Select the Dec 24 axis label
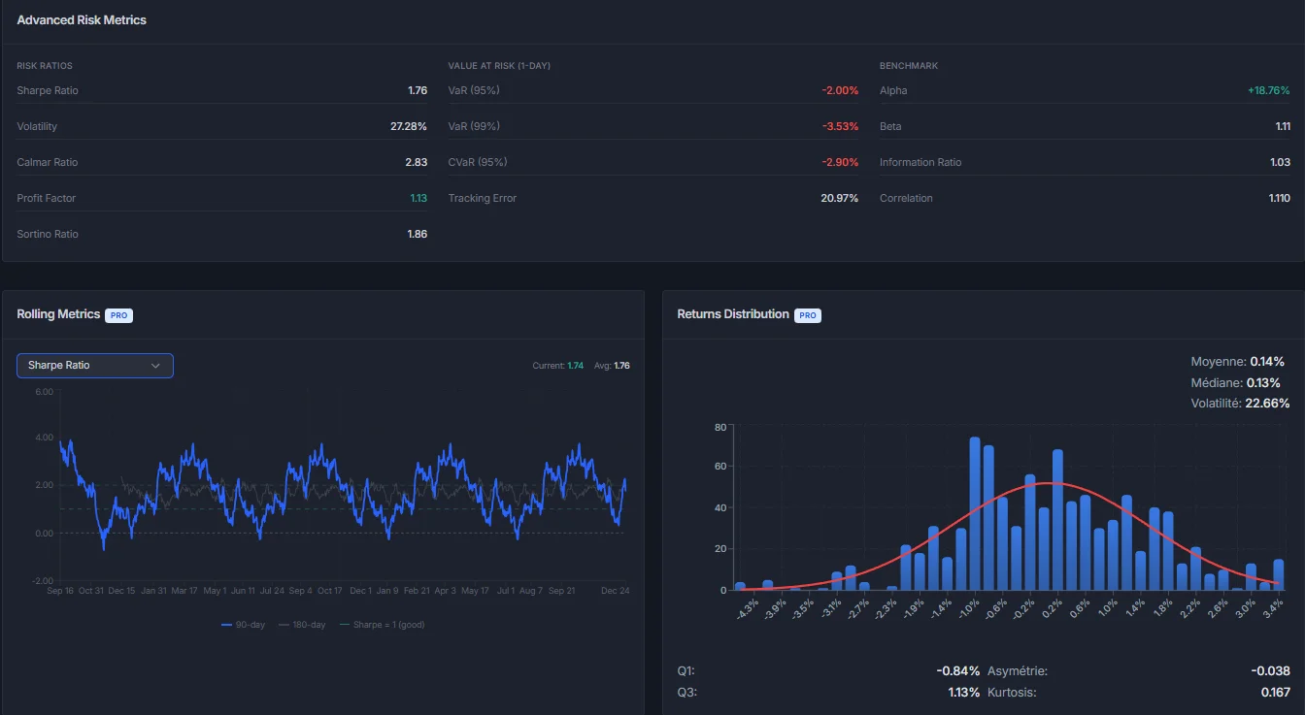Viewport: 1305px width, 715px height. tap(614, 589)
